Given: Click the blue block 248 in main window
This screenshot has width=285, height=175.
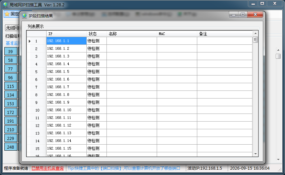Looking at the screenshot, I should coord(11,147).
